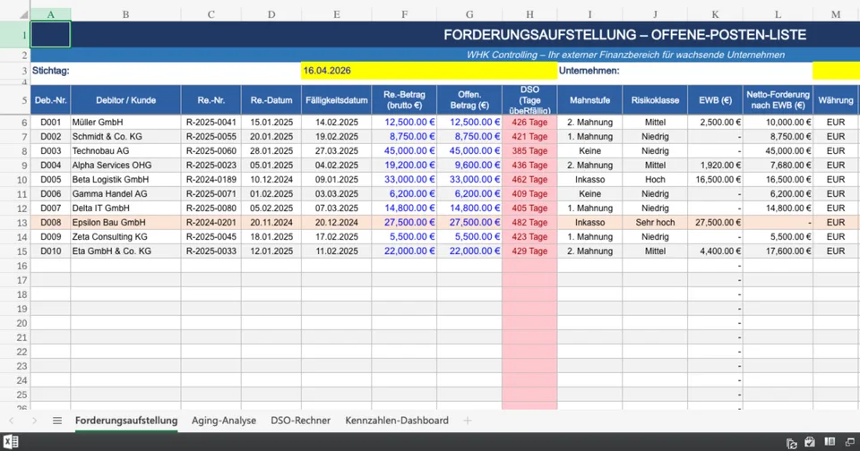Click the checkmark icon in the bottom bar
The width and height of the screenshot is (860, 451).
pos(810,442)
